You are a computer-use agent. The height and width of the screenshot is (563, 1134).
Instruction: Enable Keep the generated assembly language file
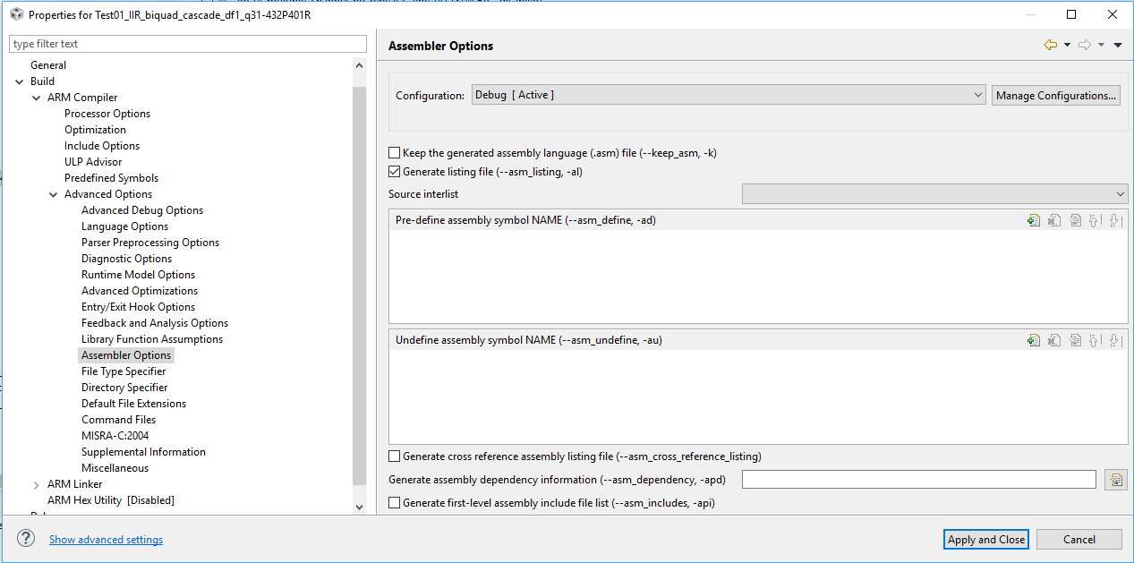[x=395, y=153]
